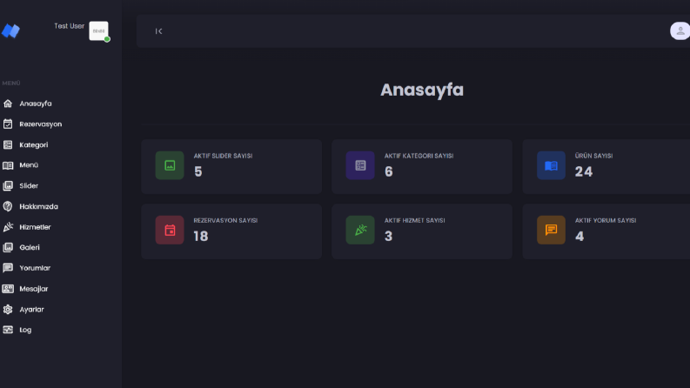
Task: Open the Hakkımızda menu item
Action: click(x=39, y=206)
